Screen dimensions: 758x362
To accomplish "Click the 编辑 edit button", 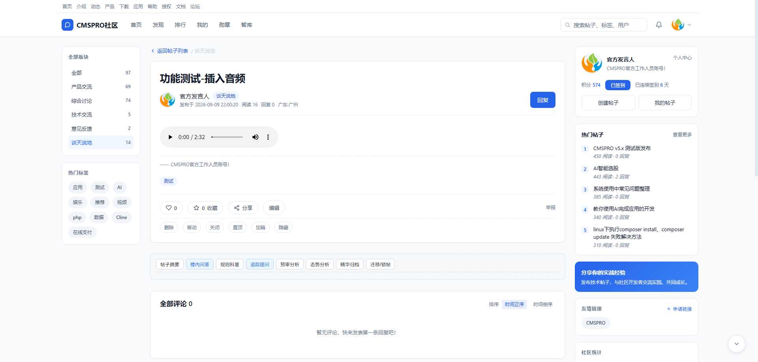I will 274,208.
